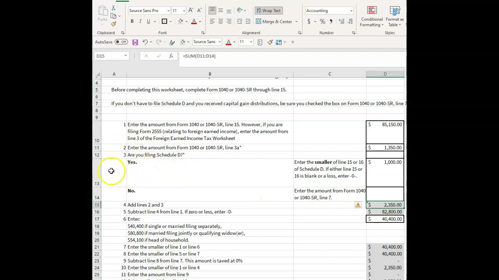Viewport: 499px width, 280px height.
Task: Toggle AutoSave switch on
Action: (121, 42)
